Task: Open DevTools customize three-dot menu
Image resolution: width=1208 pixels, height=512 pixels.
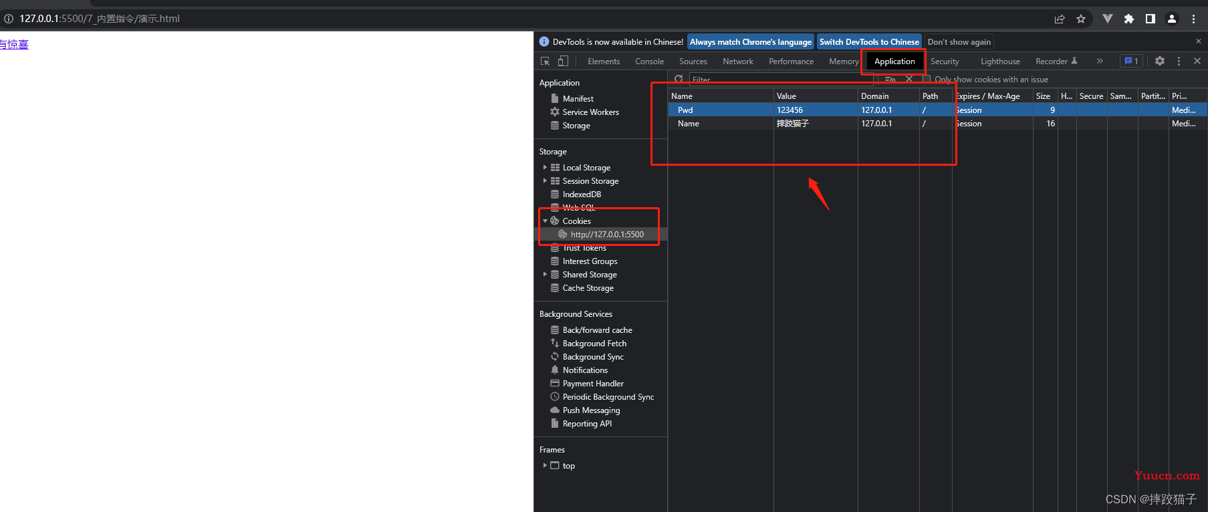Action: (x=1179, y=61)
